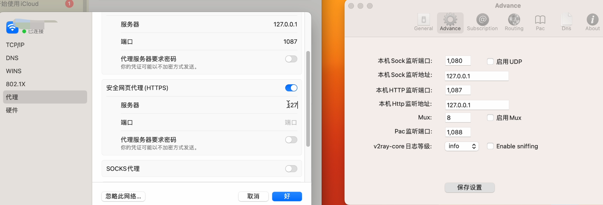Open the Dns document icon
The height and width of the screenshot is (205, 603).
point(566,20)
